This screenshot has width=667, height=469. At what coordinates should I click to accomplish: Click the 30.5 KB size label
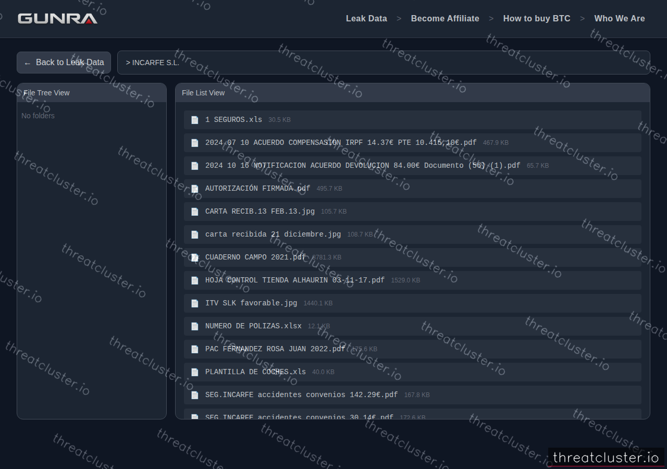(279, 120)
